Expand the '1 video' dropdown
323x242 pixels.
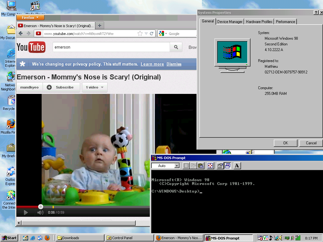[x=95, y=87]
